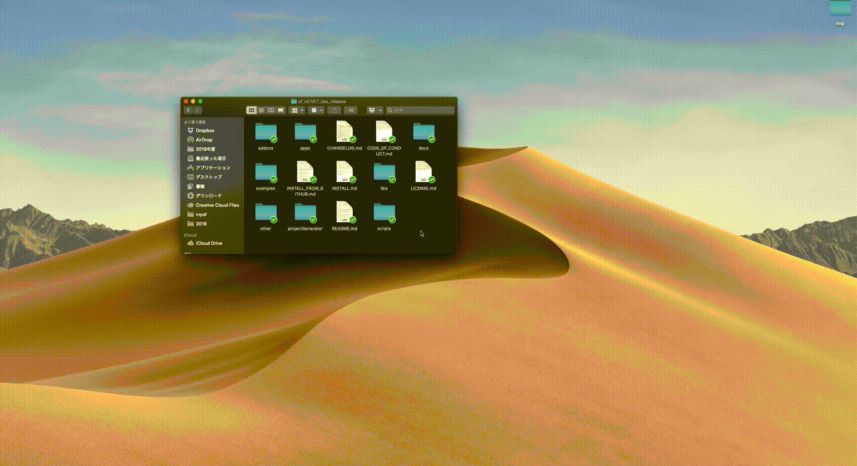Click the tmp folder on the desktop
Image resolution: width=857 pixels, height=466 pixels.
tap(840, 9)
